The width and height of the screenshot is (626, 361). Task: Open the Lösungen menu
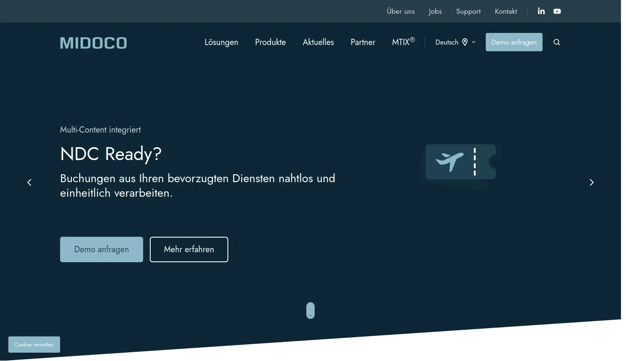[221, 42]
